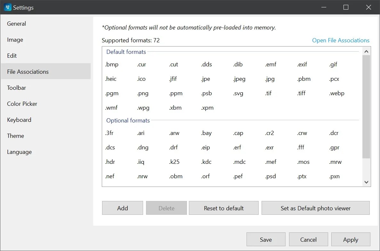Click the Delete button

click(x=166, y=208)
